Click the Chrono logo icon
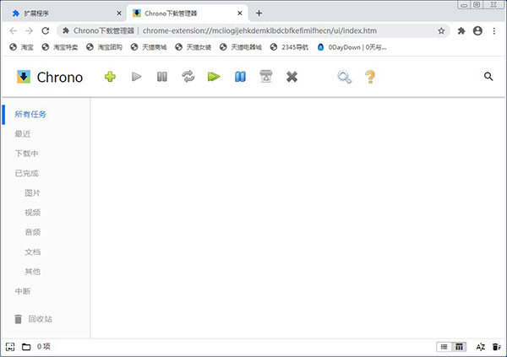 pos(24,77)
